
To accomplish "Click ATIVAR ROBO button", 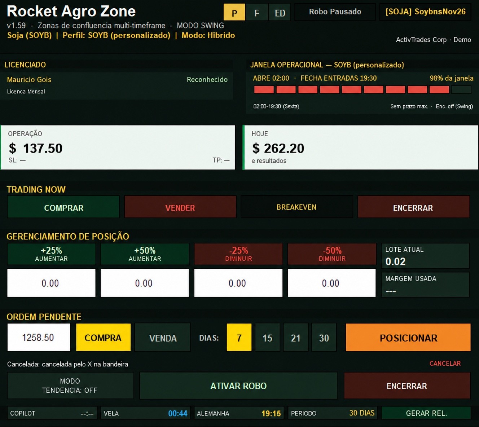I will 238,386.
